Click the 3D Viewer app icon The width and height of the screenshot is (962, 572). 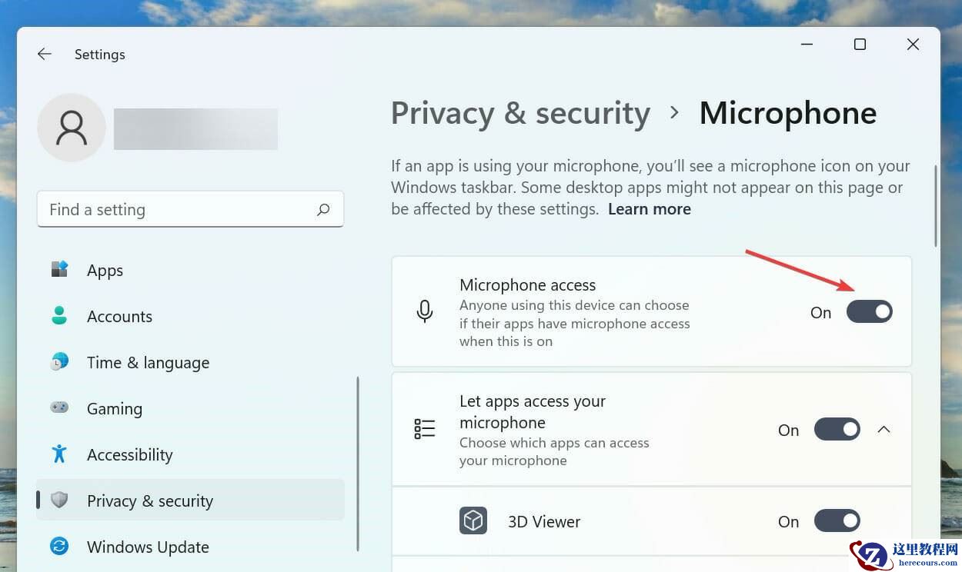tap(473, 520)
